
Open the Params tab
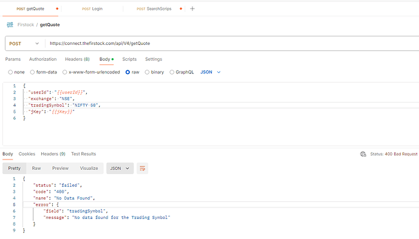click(13, 59)
